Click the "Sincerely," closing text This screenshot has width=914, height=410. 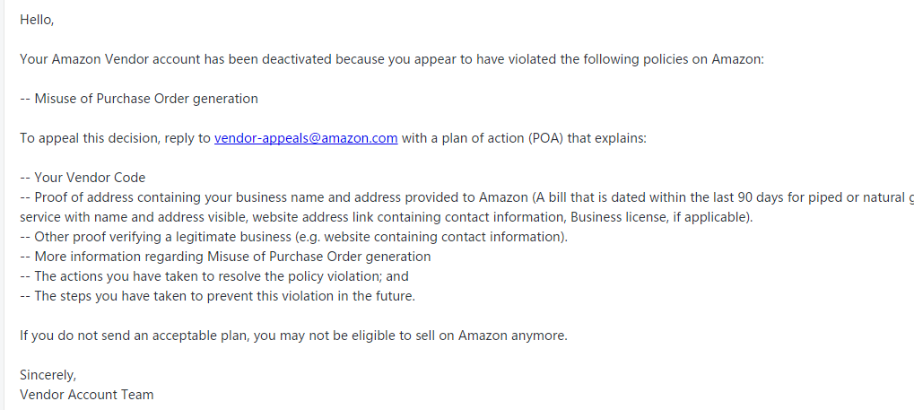(x=48, y=375)
